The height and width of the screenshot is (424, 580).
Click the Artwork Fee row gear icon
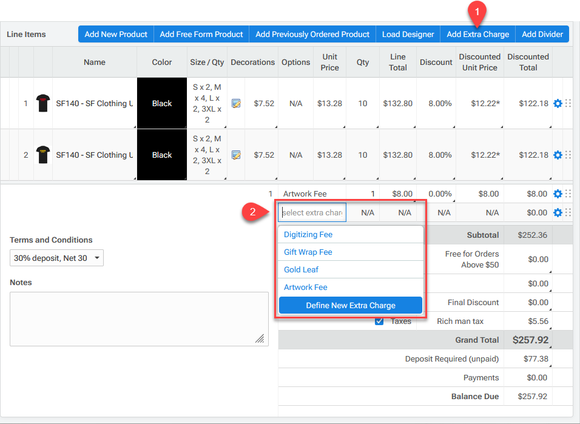[x=558, y=194]
